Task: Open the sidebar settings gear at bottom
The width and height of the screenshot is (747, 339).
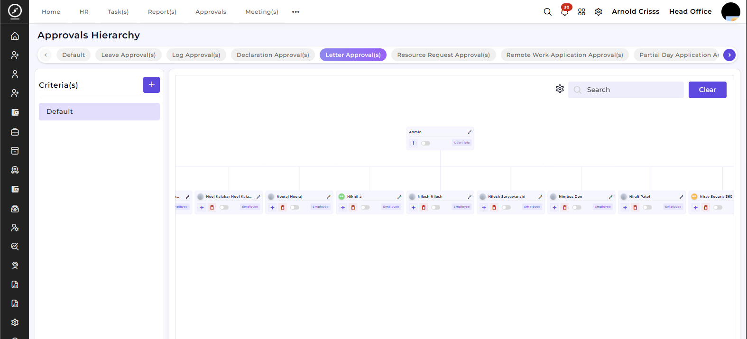Action: tap(15, 322)
